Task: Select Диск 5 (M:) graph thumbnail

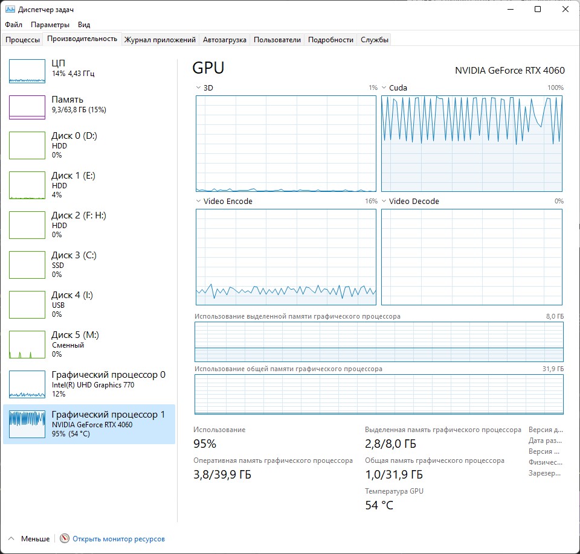Action: (27, 345)
